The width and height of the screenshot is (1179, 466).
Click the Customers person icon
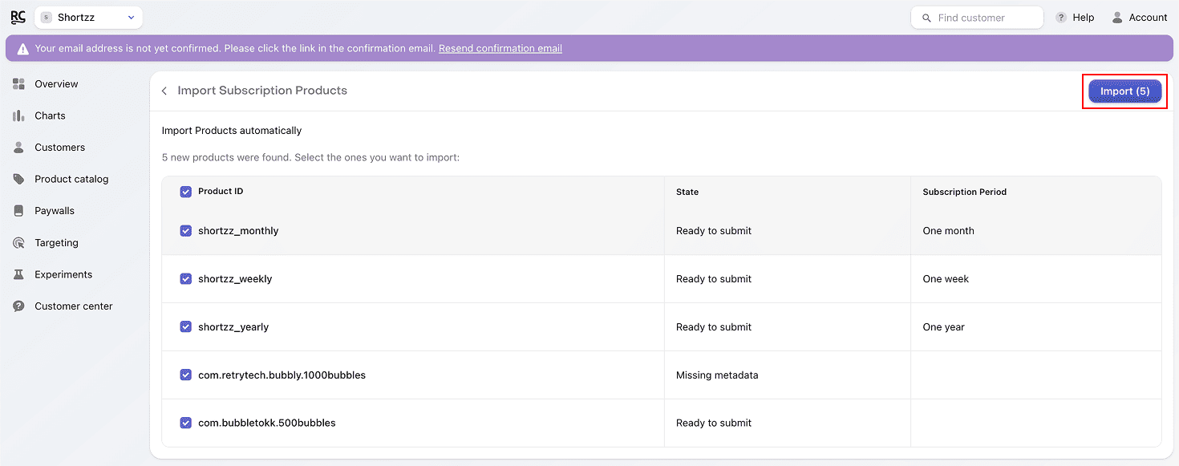pyautogui.click(x=18, y=148)
